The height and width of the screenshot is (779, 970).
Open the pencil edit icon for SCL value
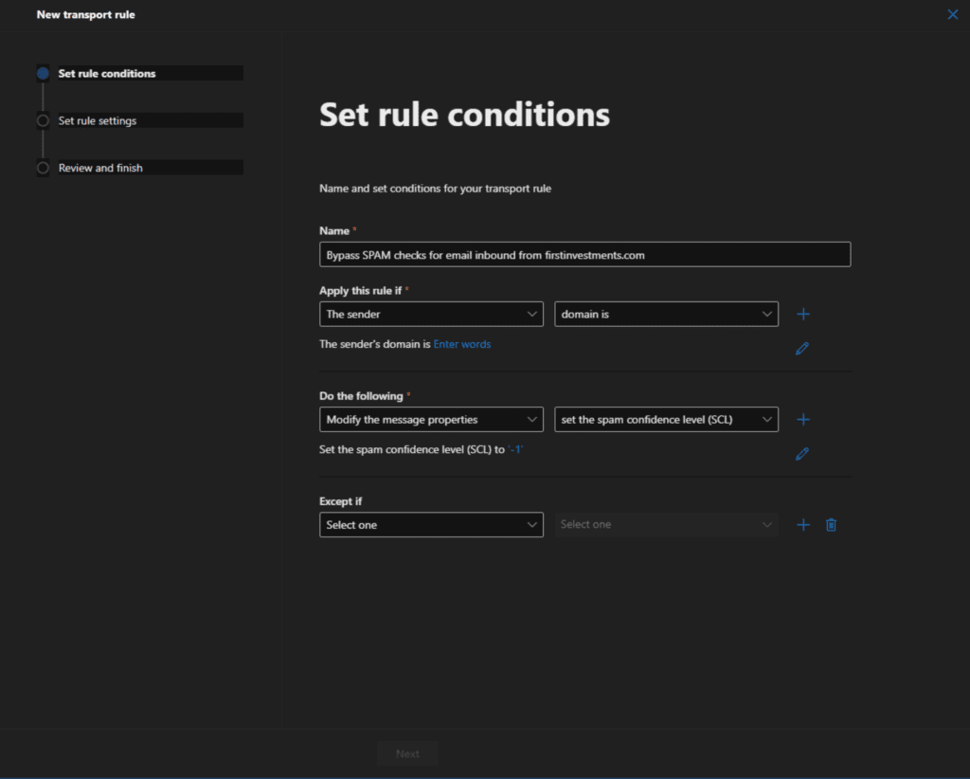pos(802,453)
